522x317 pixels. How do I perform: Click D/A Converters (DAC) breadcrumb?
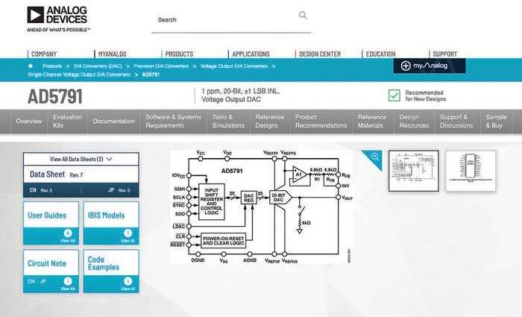(98, 66)
